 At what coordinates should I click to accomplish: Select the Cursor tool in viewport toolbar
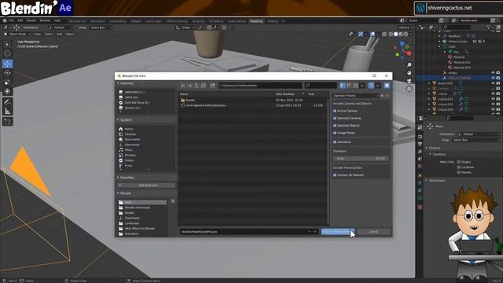(x=7, y=53)
